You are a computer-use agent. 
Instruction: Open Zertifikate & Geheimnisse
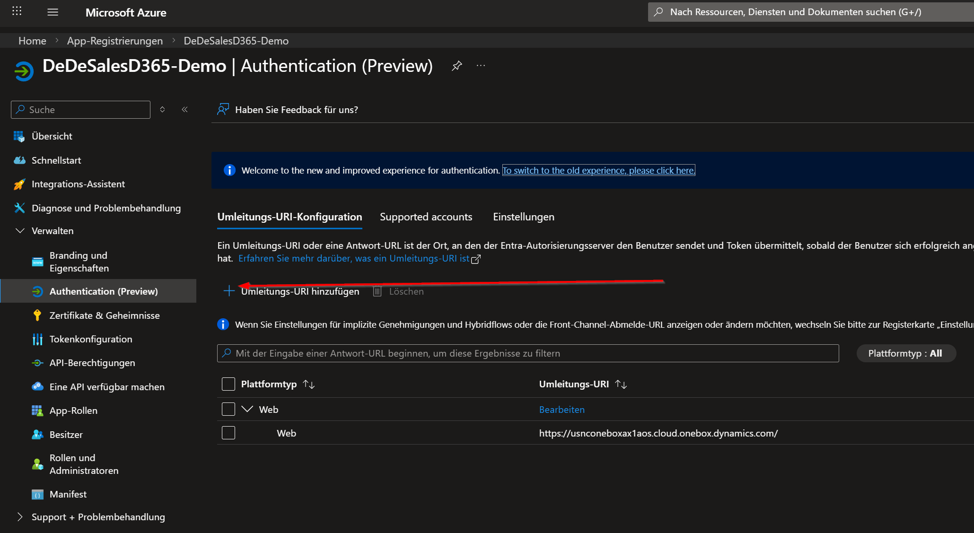coord(105,315)
